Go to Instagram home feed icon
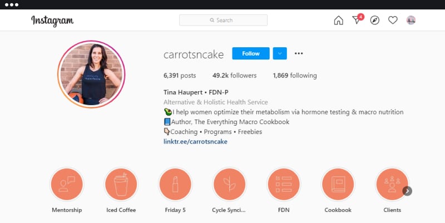The image size is (445, 223). tap(338, 20)
